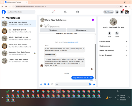Search in conversation with magnifier icon
Viewport: 132px width, 106px height.
[117, 33]
